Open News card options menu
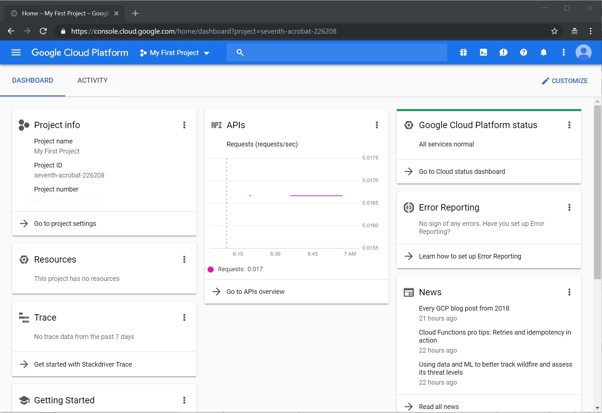Screen dimensions: 602x413 pos(569,292)
